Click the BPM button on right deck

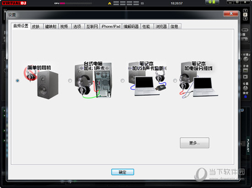point(245,30)
